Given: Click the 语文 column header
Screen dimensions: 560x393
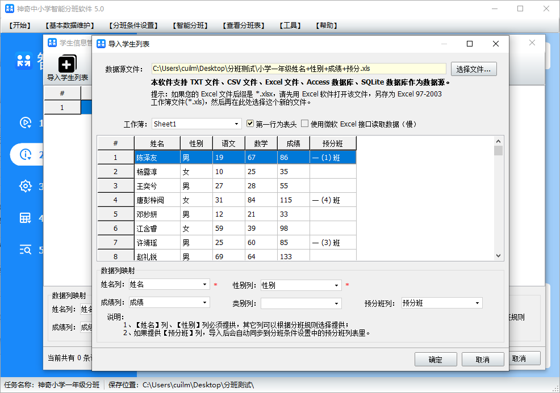Looking at the screenshot, I should pyautogui.click(x=228, y=143).
